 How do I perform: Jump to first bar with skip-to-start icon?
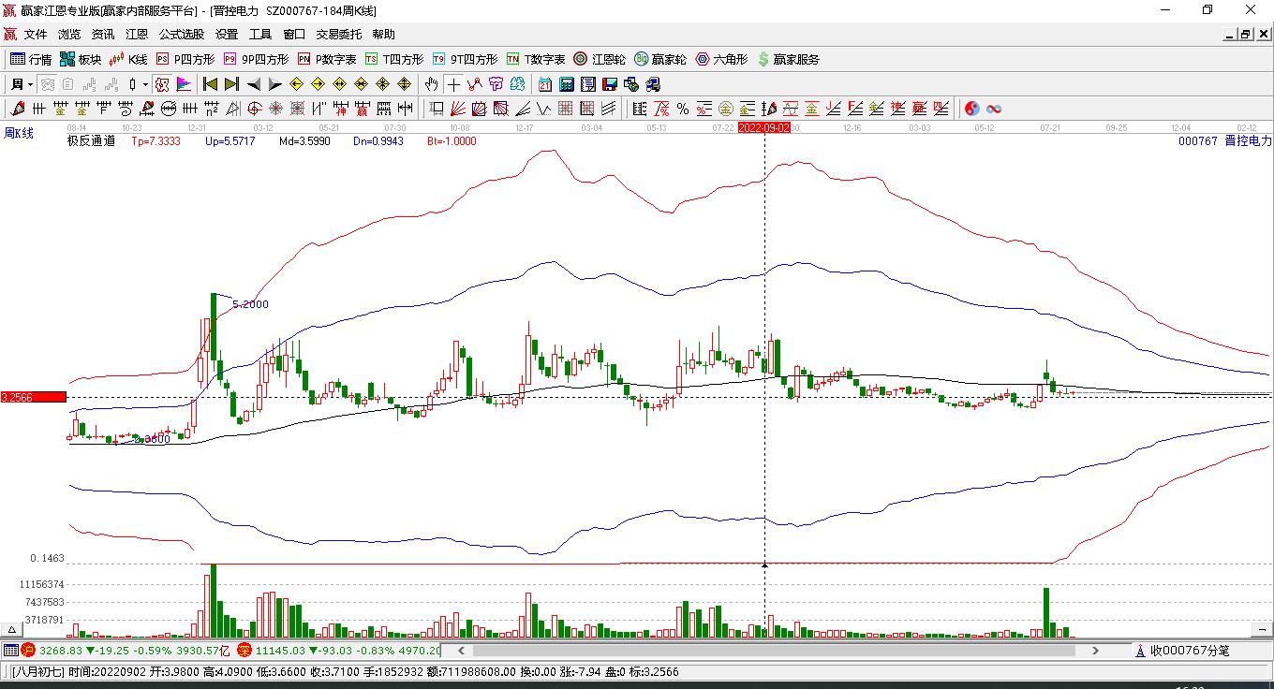click(x=210, y=84)
